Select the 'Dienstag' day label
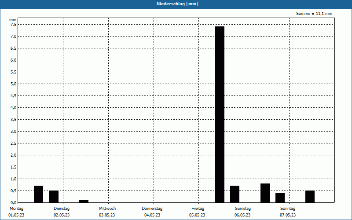This screenshot has width=352, height=220. 62,209
